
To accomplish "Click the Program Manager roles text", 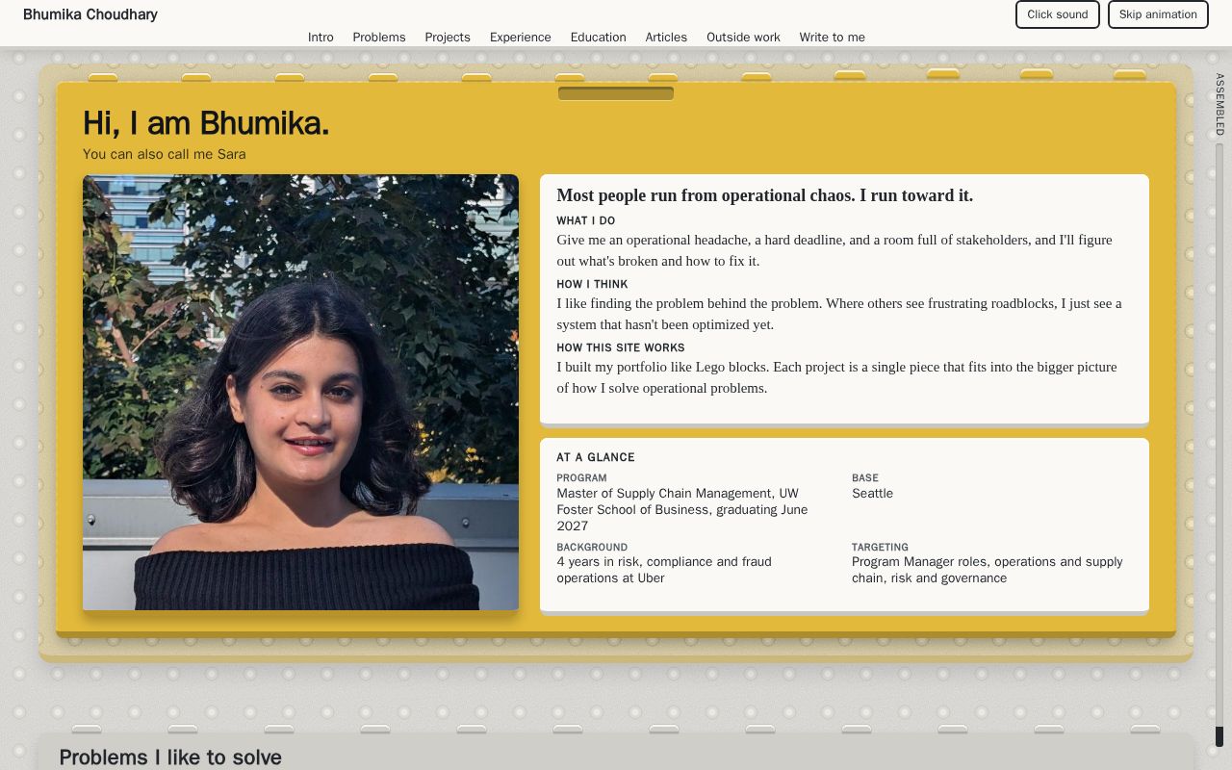I will [988, 570].
